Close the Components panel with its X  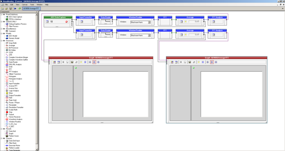pyautogui.click(x=37, y=12)
